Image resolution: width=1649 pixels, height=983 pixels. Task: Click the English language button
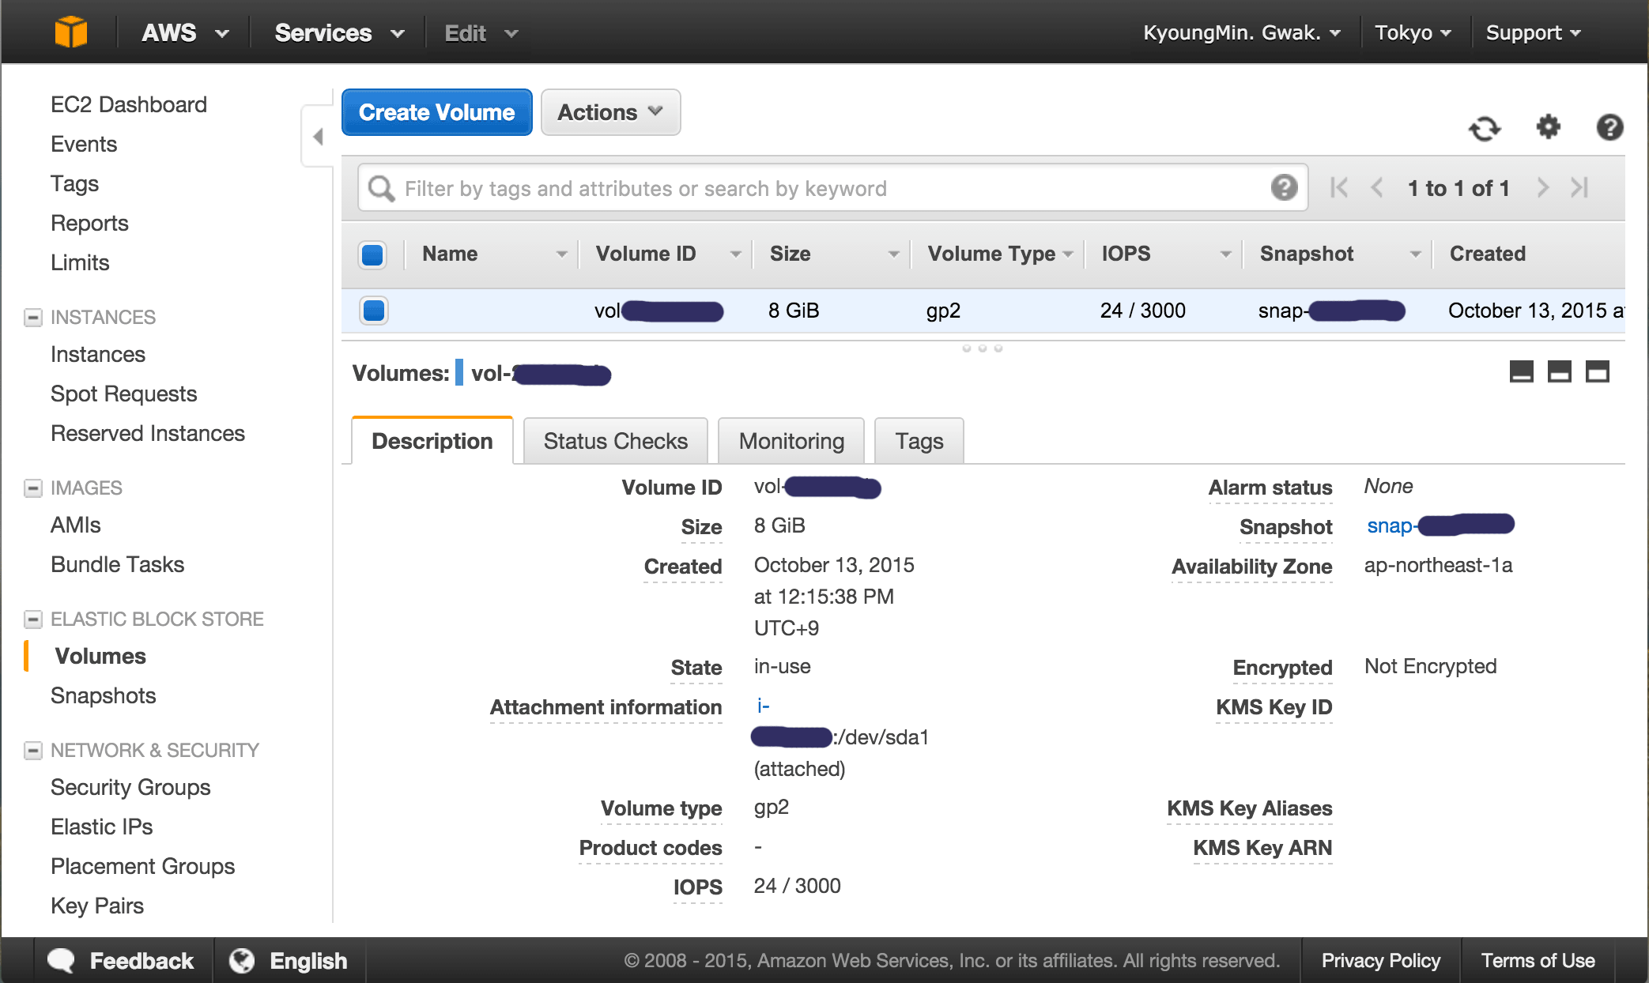click(x=289, y=960)
